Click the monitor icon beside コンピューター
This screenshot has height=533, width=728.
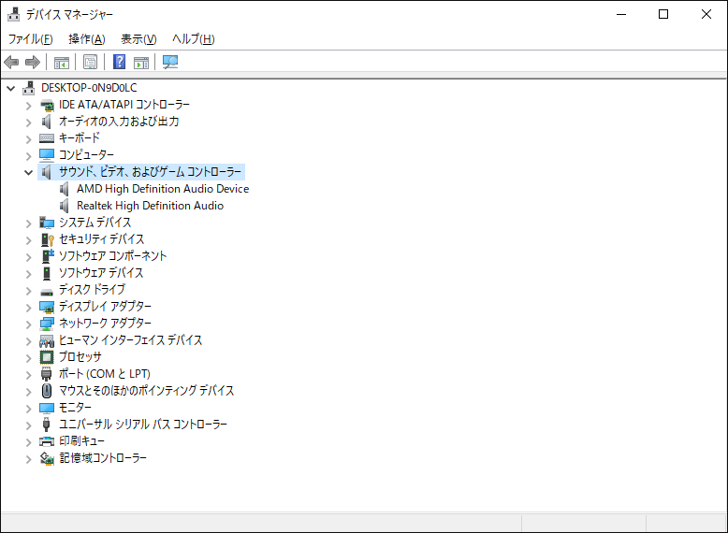47,155
